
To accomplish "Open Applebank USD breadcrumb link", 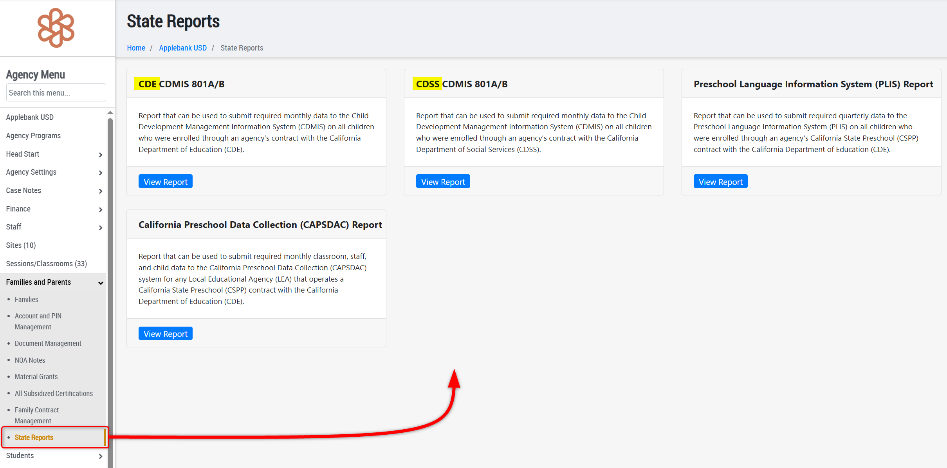I will (x=182, y=48).
